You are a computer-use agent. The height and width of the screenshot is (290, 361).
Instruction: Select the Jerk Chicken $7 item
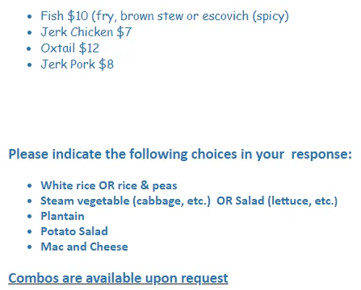click(x=86, y=32)
